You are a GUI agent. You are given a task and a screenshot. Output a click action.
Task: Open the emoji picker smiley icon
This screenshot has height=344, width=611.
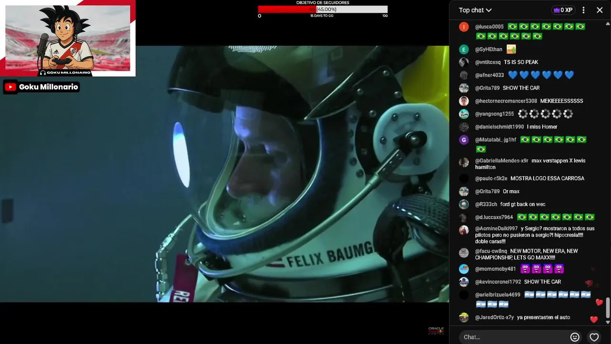575,337
